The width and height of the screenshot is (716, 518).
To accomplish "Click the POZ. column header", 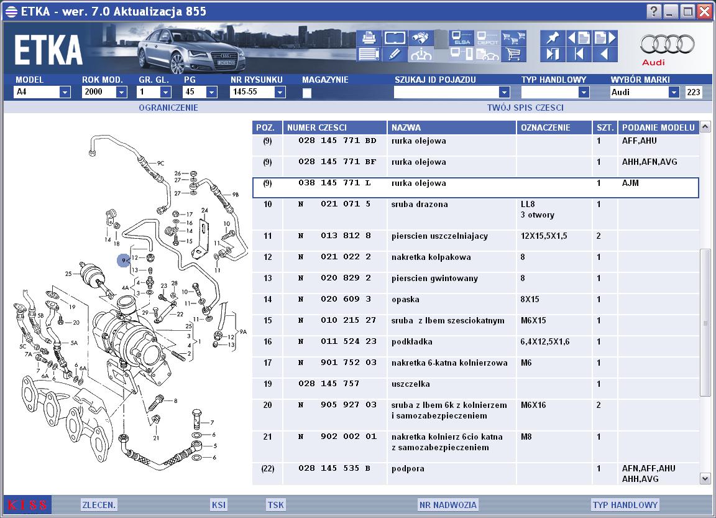I will click(x=267, y=127).
